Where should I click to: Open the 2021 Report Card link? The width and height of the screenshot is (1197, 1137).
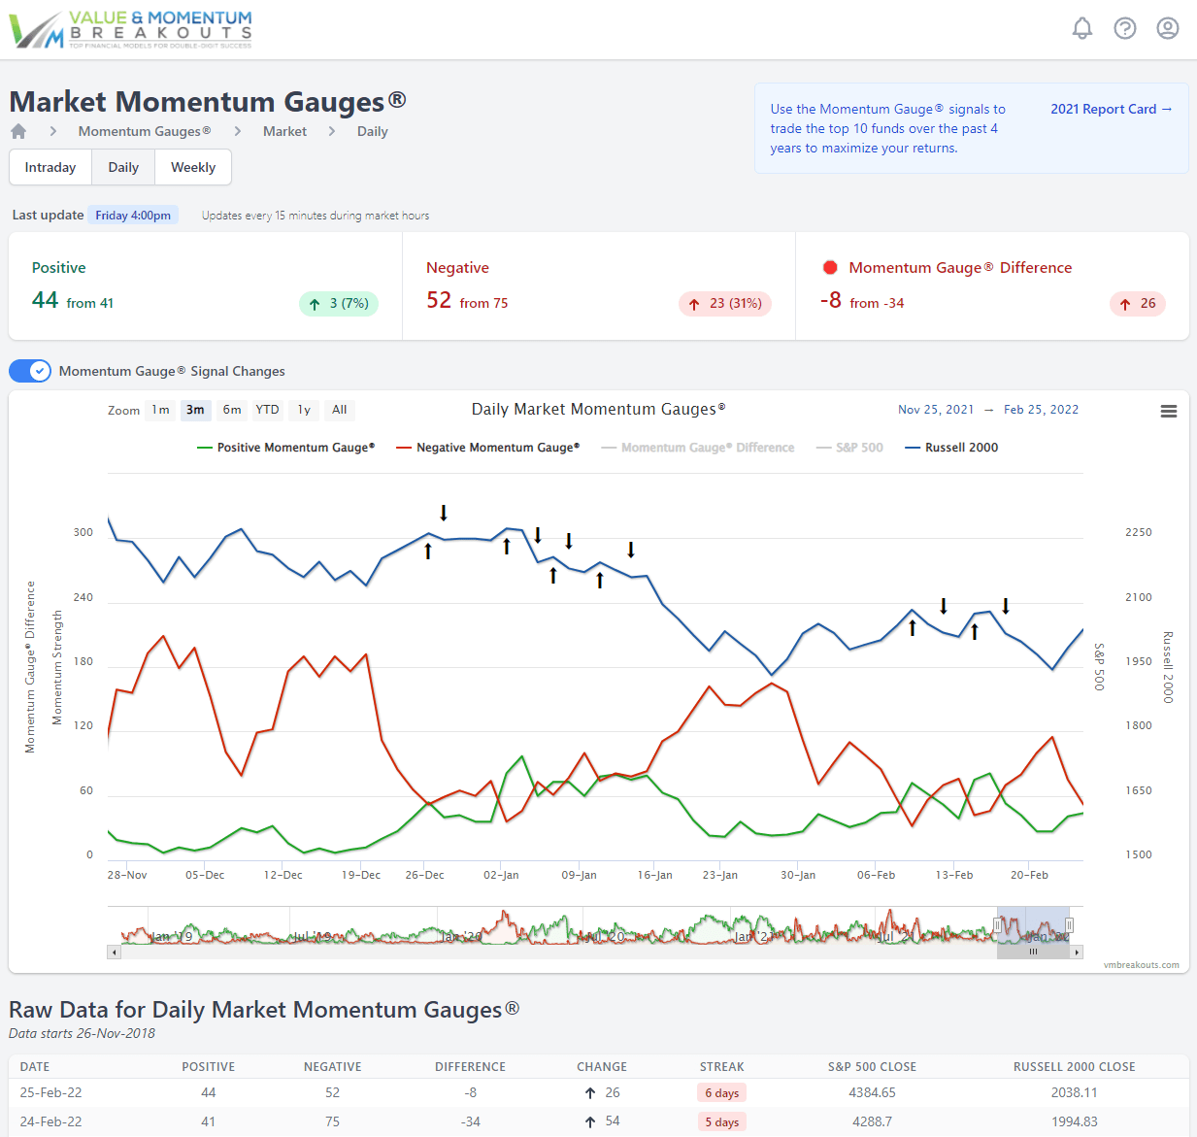coord(1111,109)
